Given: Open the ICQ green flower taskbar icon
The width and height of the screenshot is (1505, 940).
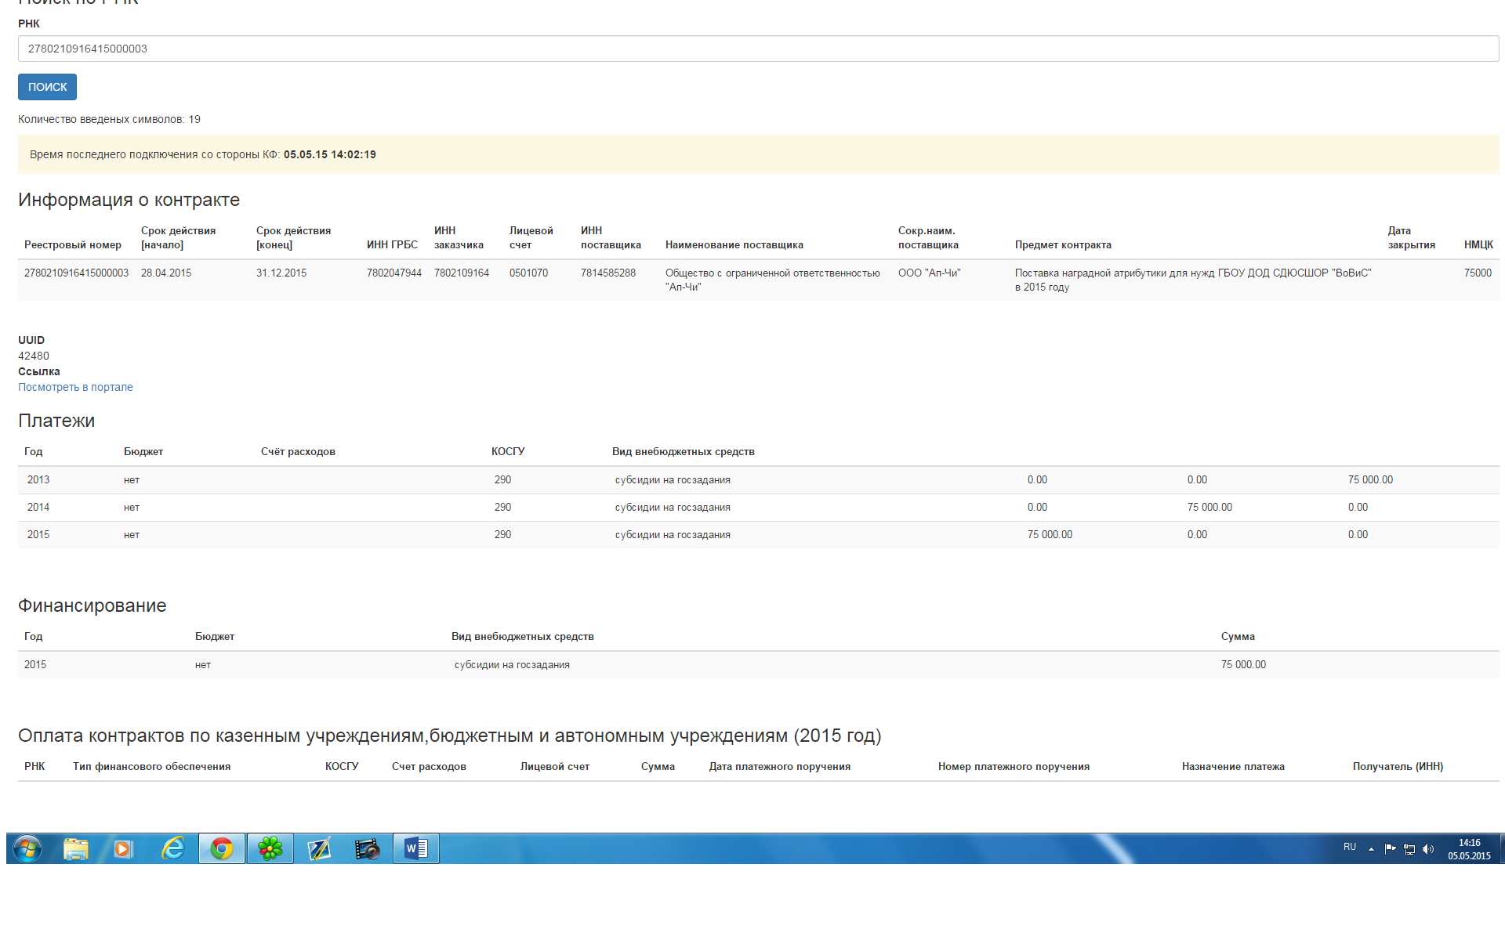Looking at the screenshot, I should click(270, 848).
